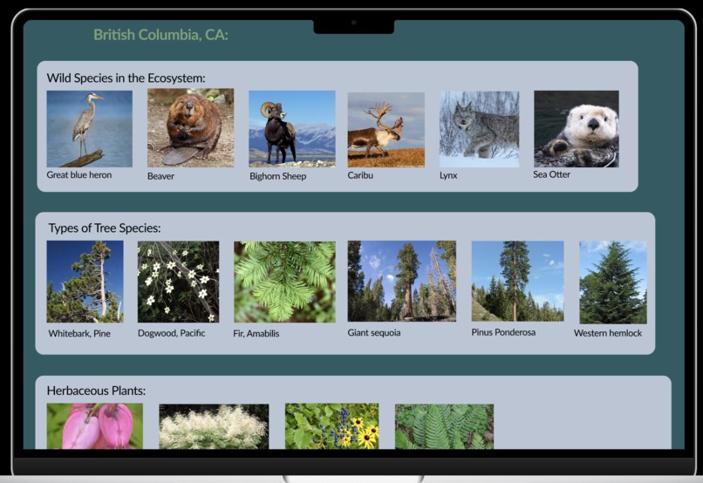703x483 pixels.
Task: Click the Types of Tree Species heading
Action: click(x=105, y=228)
